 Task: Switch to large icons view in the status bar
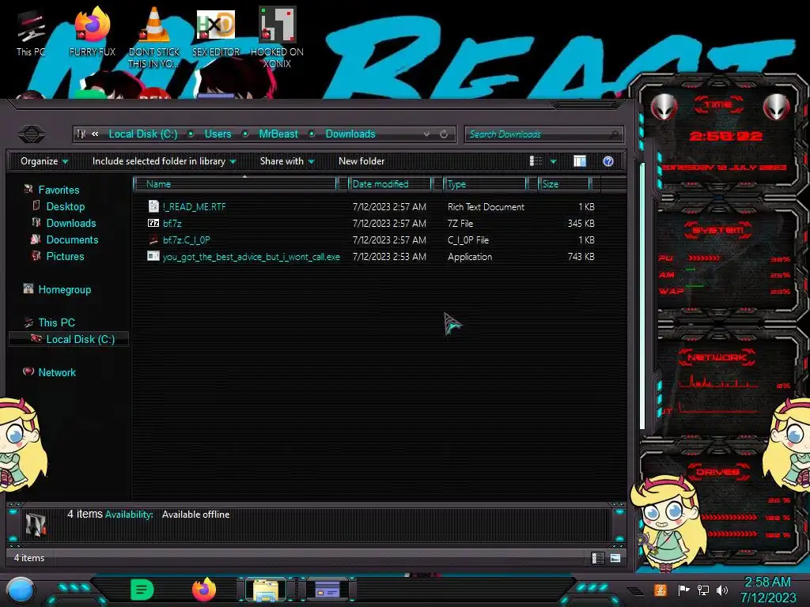point(615,558)
